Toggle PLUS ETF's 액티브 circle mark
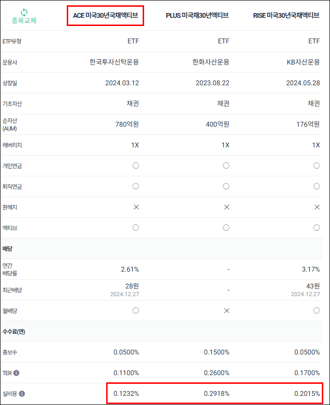330x405 pixels. click(x=226, y=227)
